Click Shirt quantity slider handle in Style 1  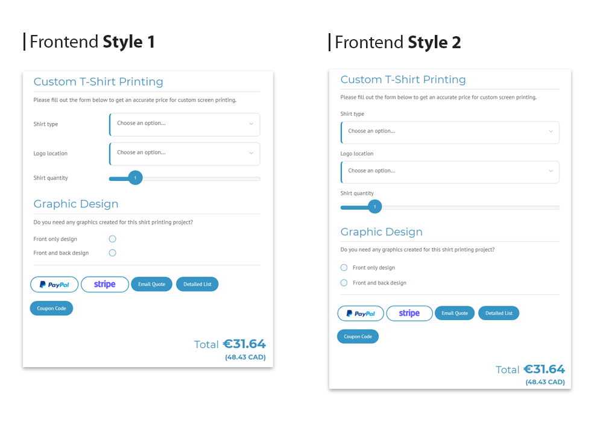click(135, 178)
